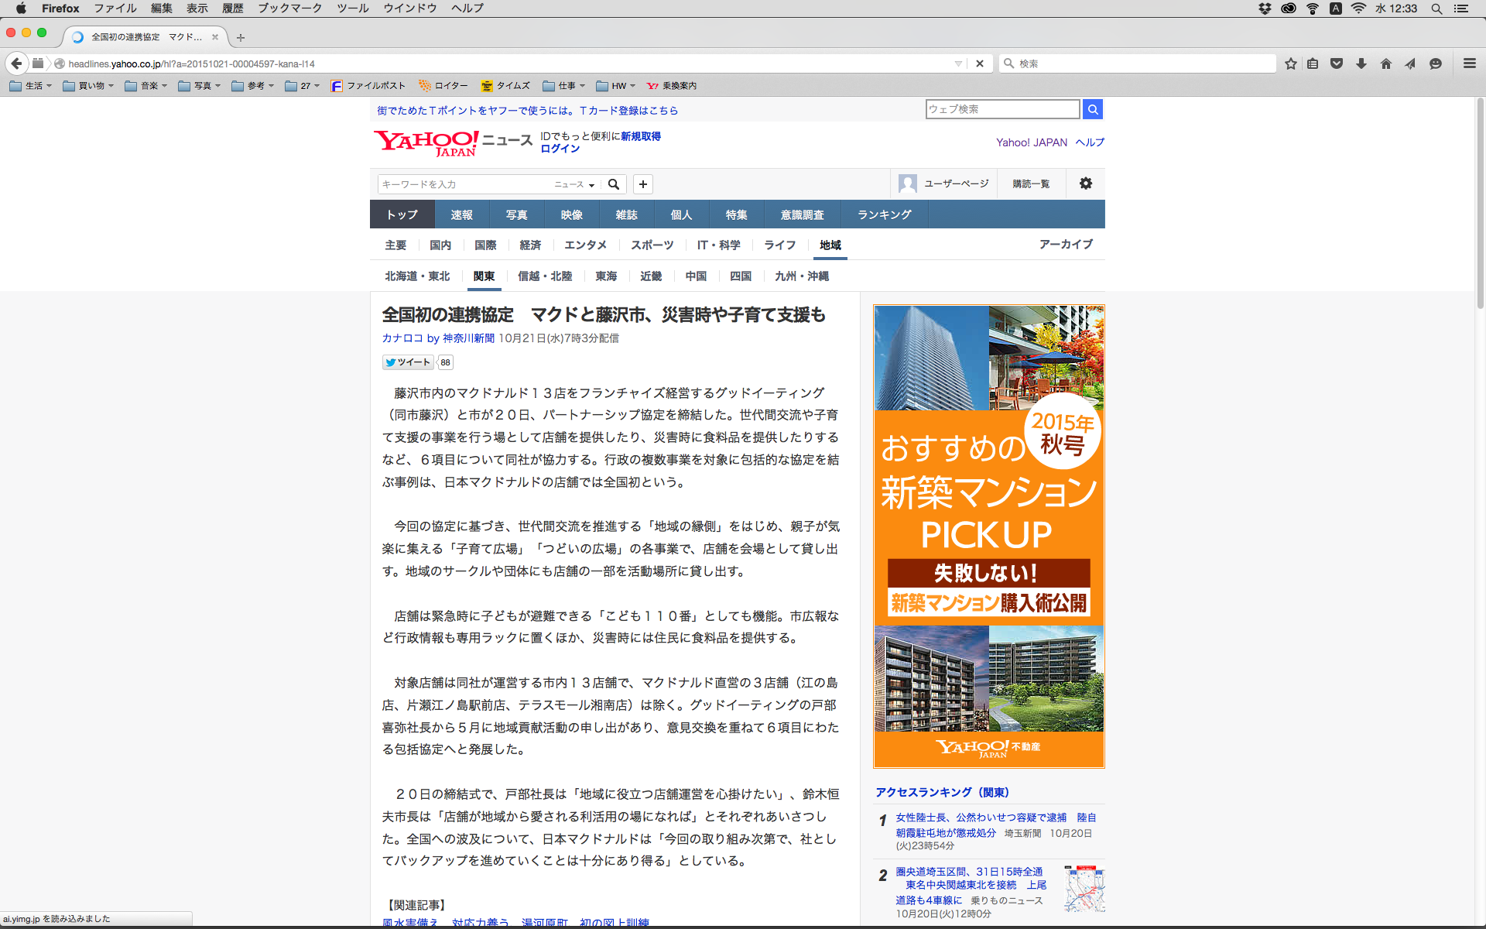Click the Yahoo settings gear icon
The width and height of the screenshot is (1486, 929).
1086,183
